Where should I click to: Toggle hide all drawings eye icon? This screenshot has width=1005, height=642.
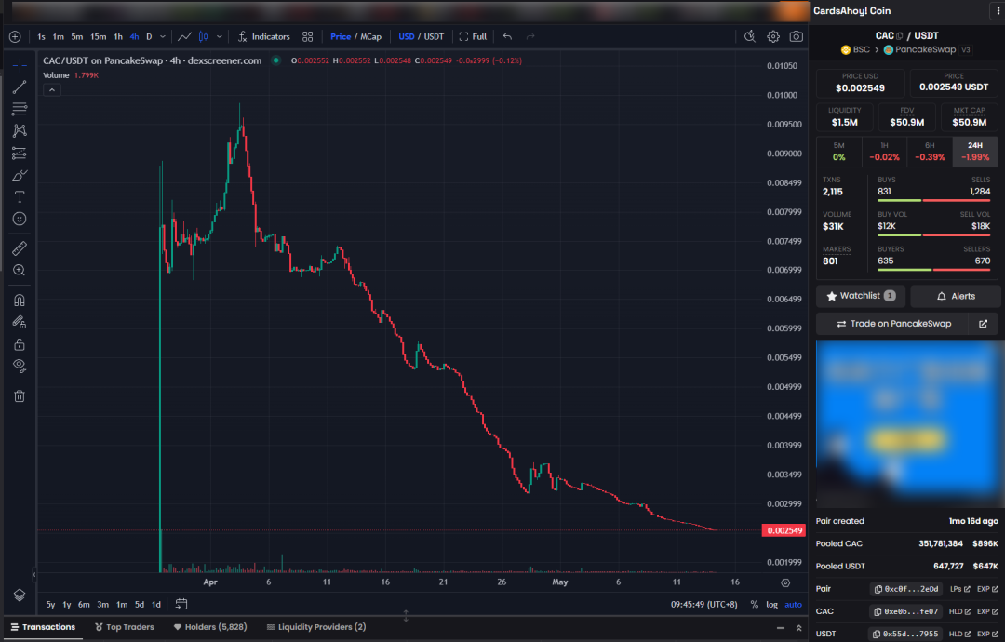(20, 366)
